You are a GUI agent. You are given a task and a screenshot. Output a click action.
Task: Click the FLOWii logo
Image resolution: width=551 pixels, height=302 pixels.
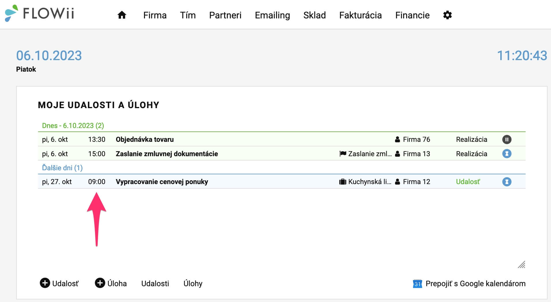click(x=39, y=13)
